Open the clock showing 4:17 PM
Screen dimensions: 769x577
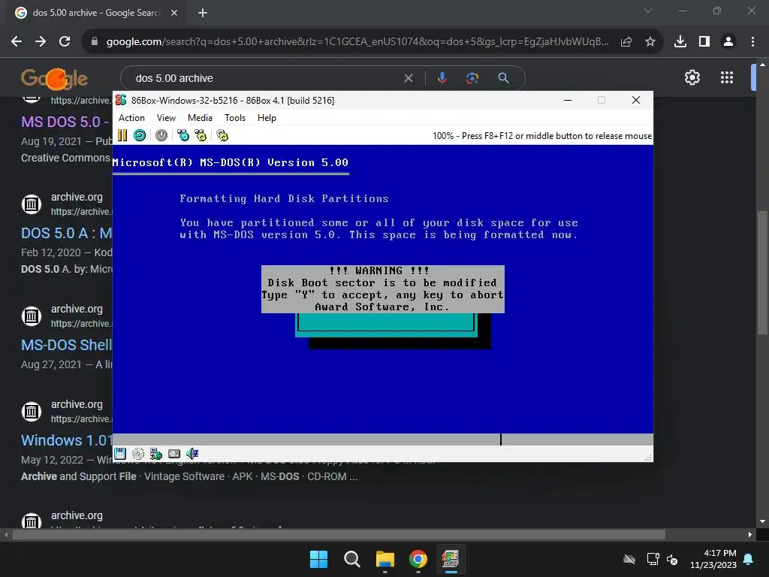[713, 559]
